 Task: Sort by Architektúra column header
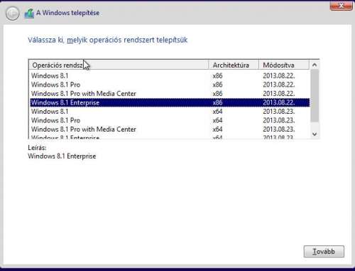tap(234, 65)
